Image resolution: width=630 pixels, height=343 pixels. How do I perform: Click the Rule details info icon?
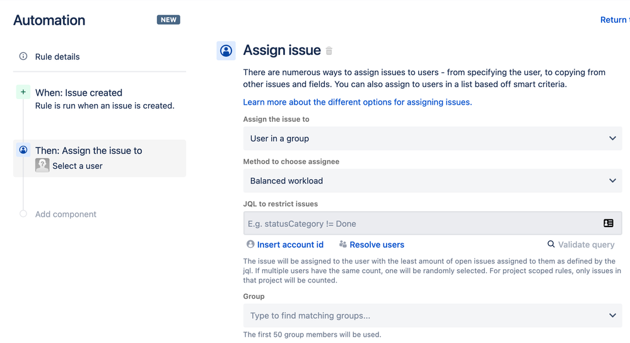23,56
